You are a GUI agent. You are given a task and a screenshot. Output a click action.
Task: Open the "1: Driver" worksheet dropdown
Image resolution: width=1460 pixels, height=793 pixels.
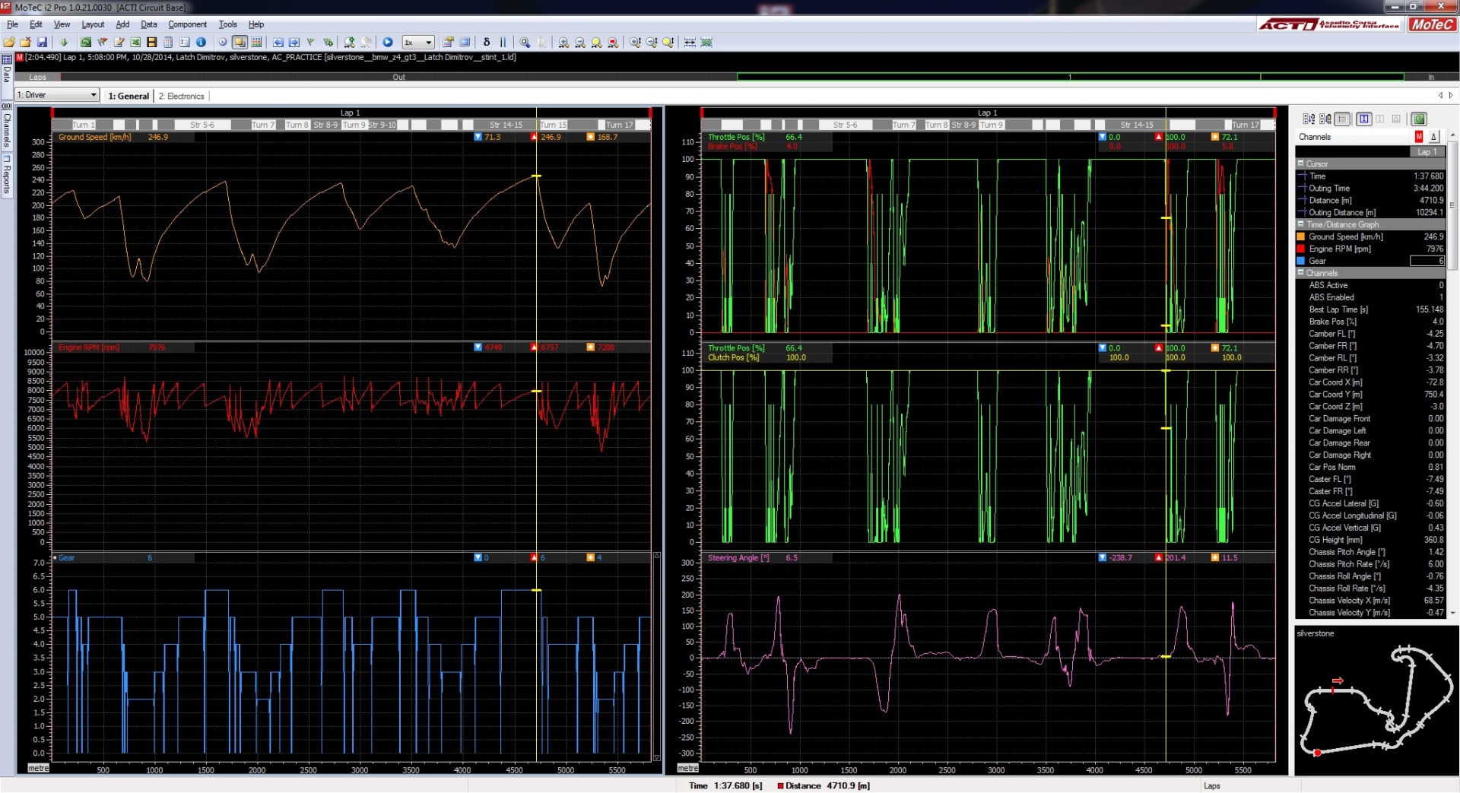[55, 95]
